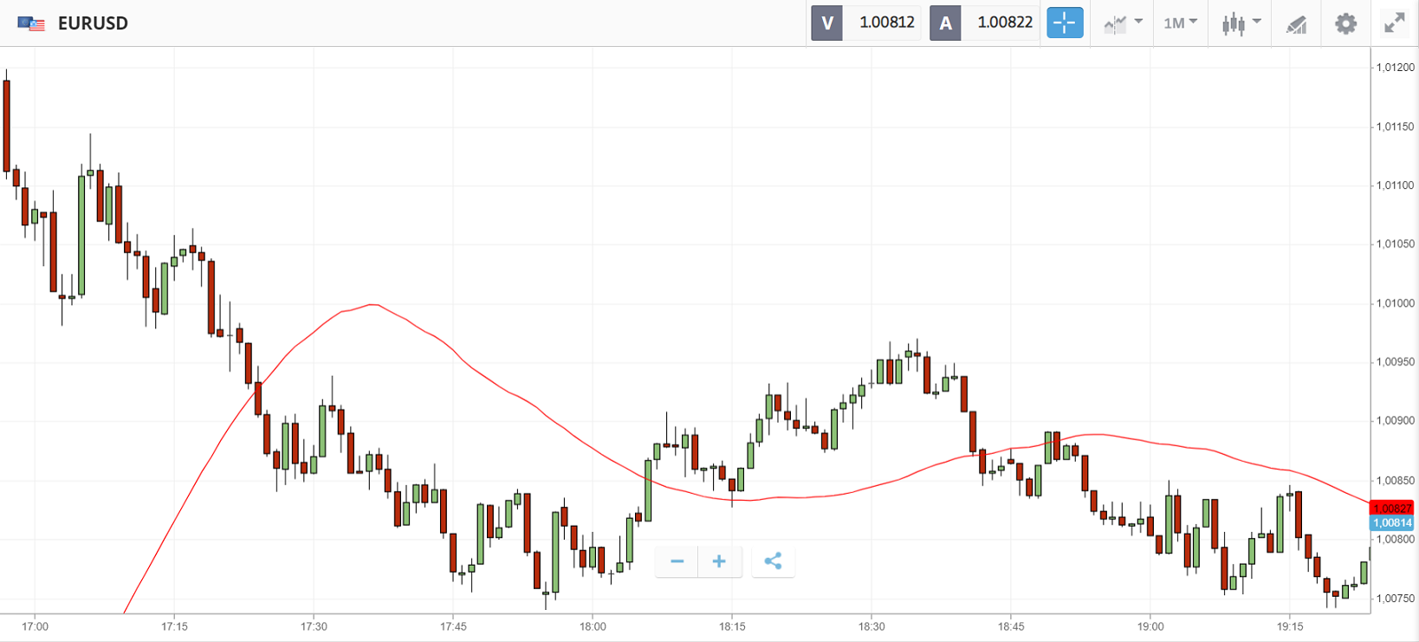
Task: Open the 1M timeframe dropdown
Action: coord(1180,23)
